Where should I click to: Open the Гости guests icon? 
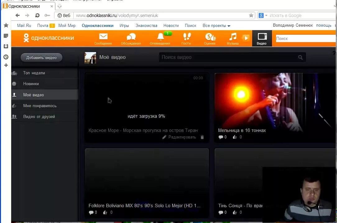pyautogui.click(x=186, y=39)
